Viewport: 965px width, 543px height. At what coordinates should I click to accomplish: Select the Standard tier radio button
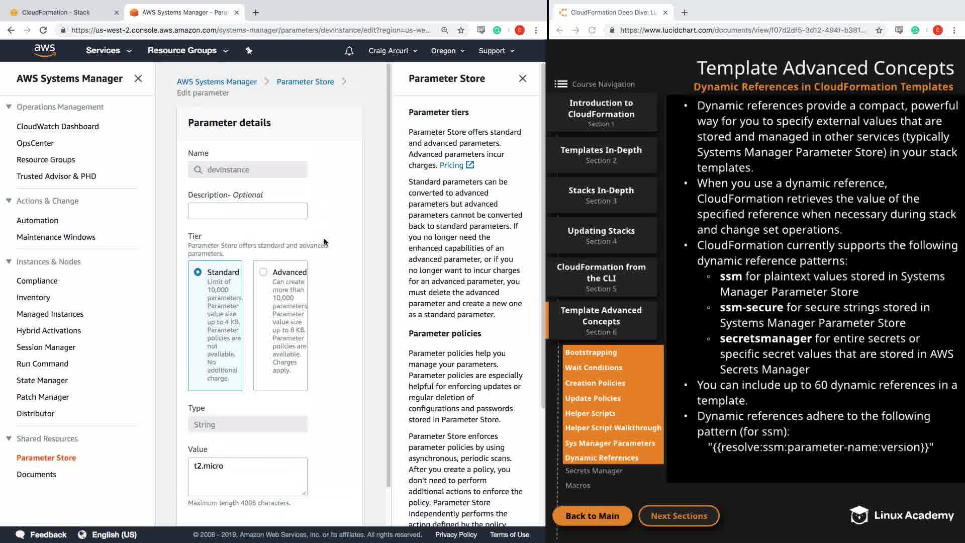coord(198,272)
